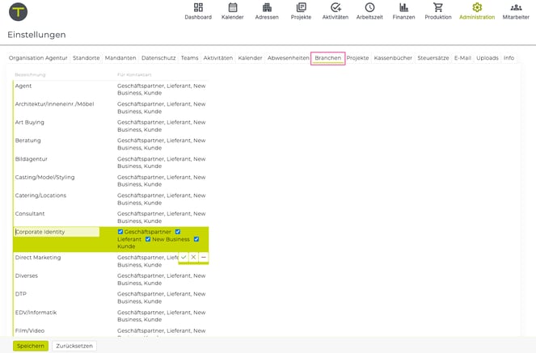The height and width of the screenshot is (353, 536).
Task: Open the Standorte tab
Action: [87, 58]
